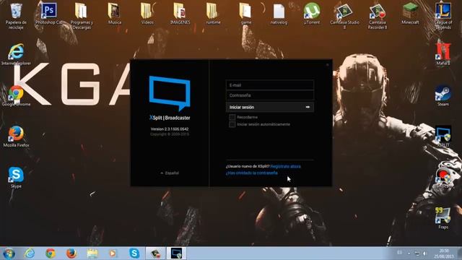Screen dimensions: 462x260
Task: Select the nativelog file icon
Action: coord(279,14)
